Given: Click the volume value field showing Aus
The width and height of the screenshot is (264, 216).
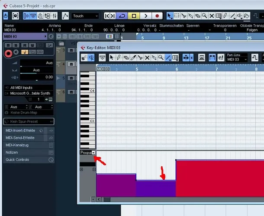Looking at the screenshot, I should pos(36,63).
